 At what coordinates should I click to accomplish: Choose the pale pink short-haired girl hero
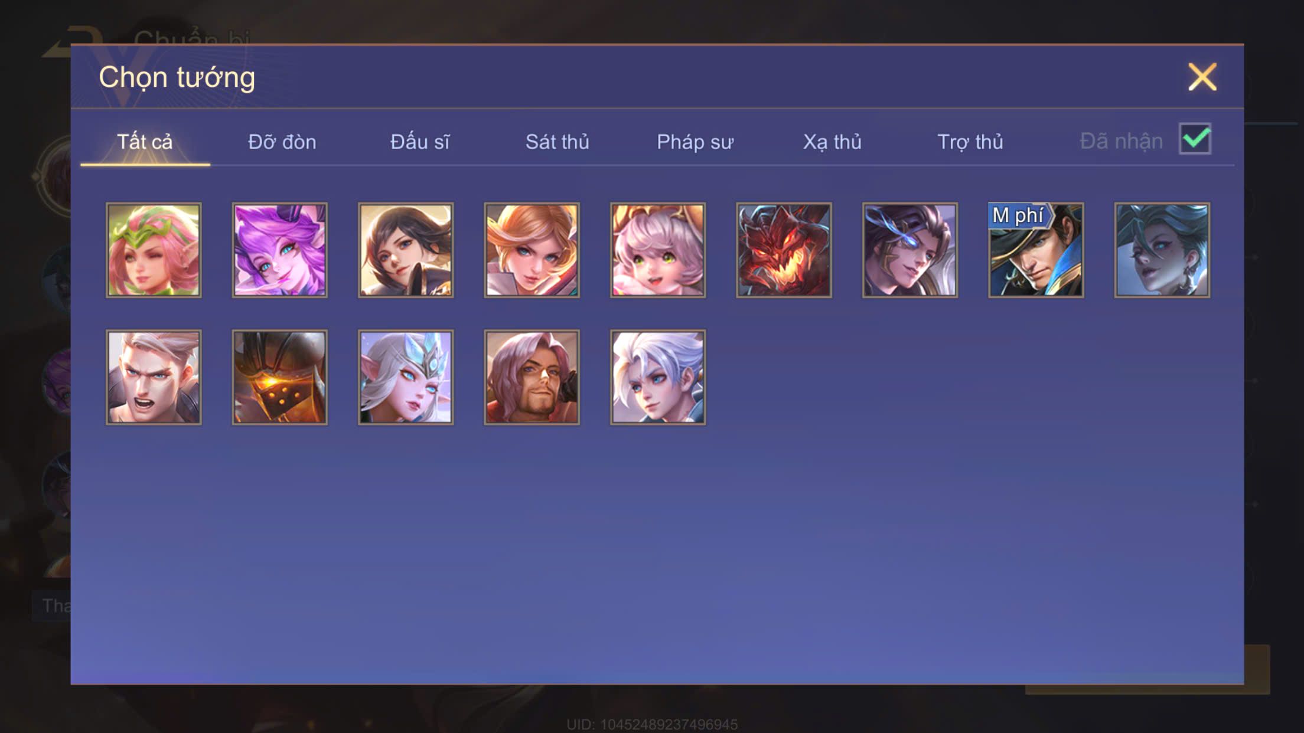tap(658, 250)
